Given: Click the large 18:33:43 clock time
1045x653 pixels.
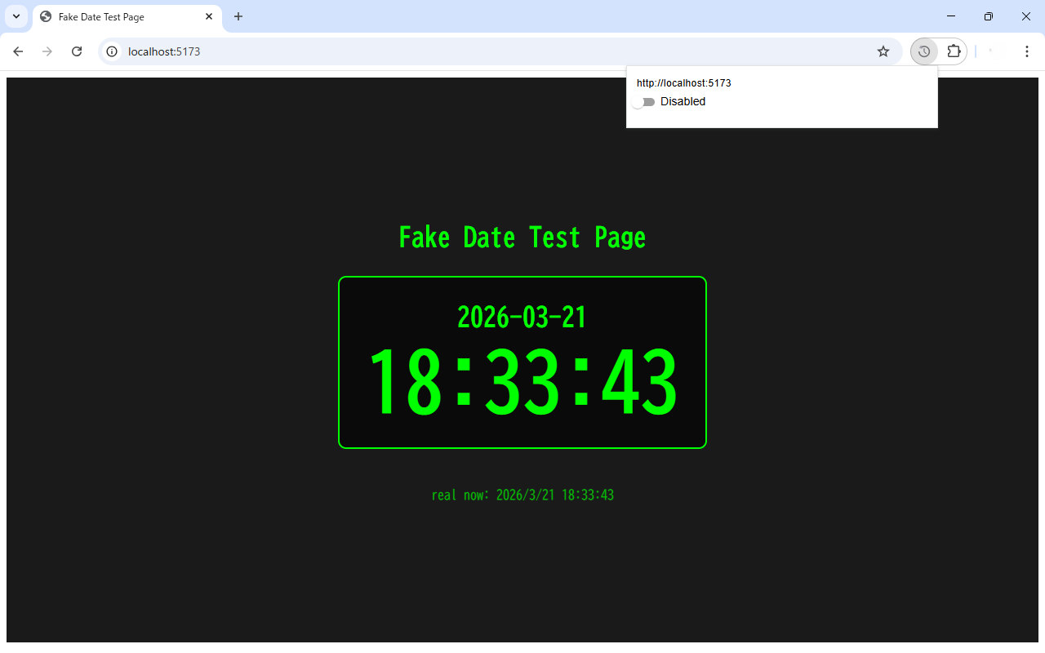Looking at the screenshot, I should coord(522,382).
